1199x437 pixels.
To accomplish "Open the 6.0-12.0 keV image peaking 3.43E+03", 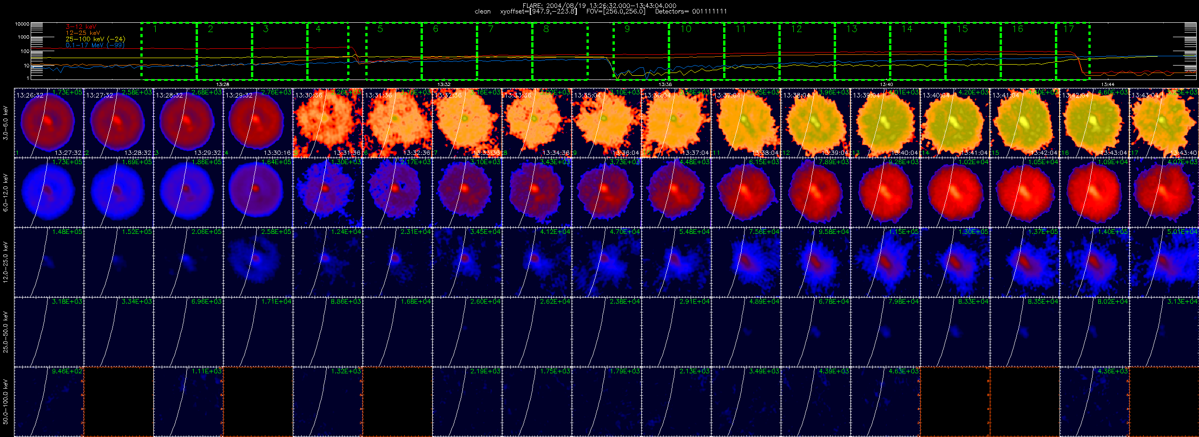I will click(537, 192).
